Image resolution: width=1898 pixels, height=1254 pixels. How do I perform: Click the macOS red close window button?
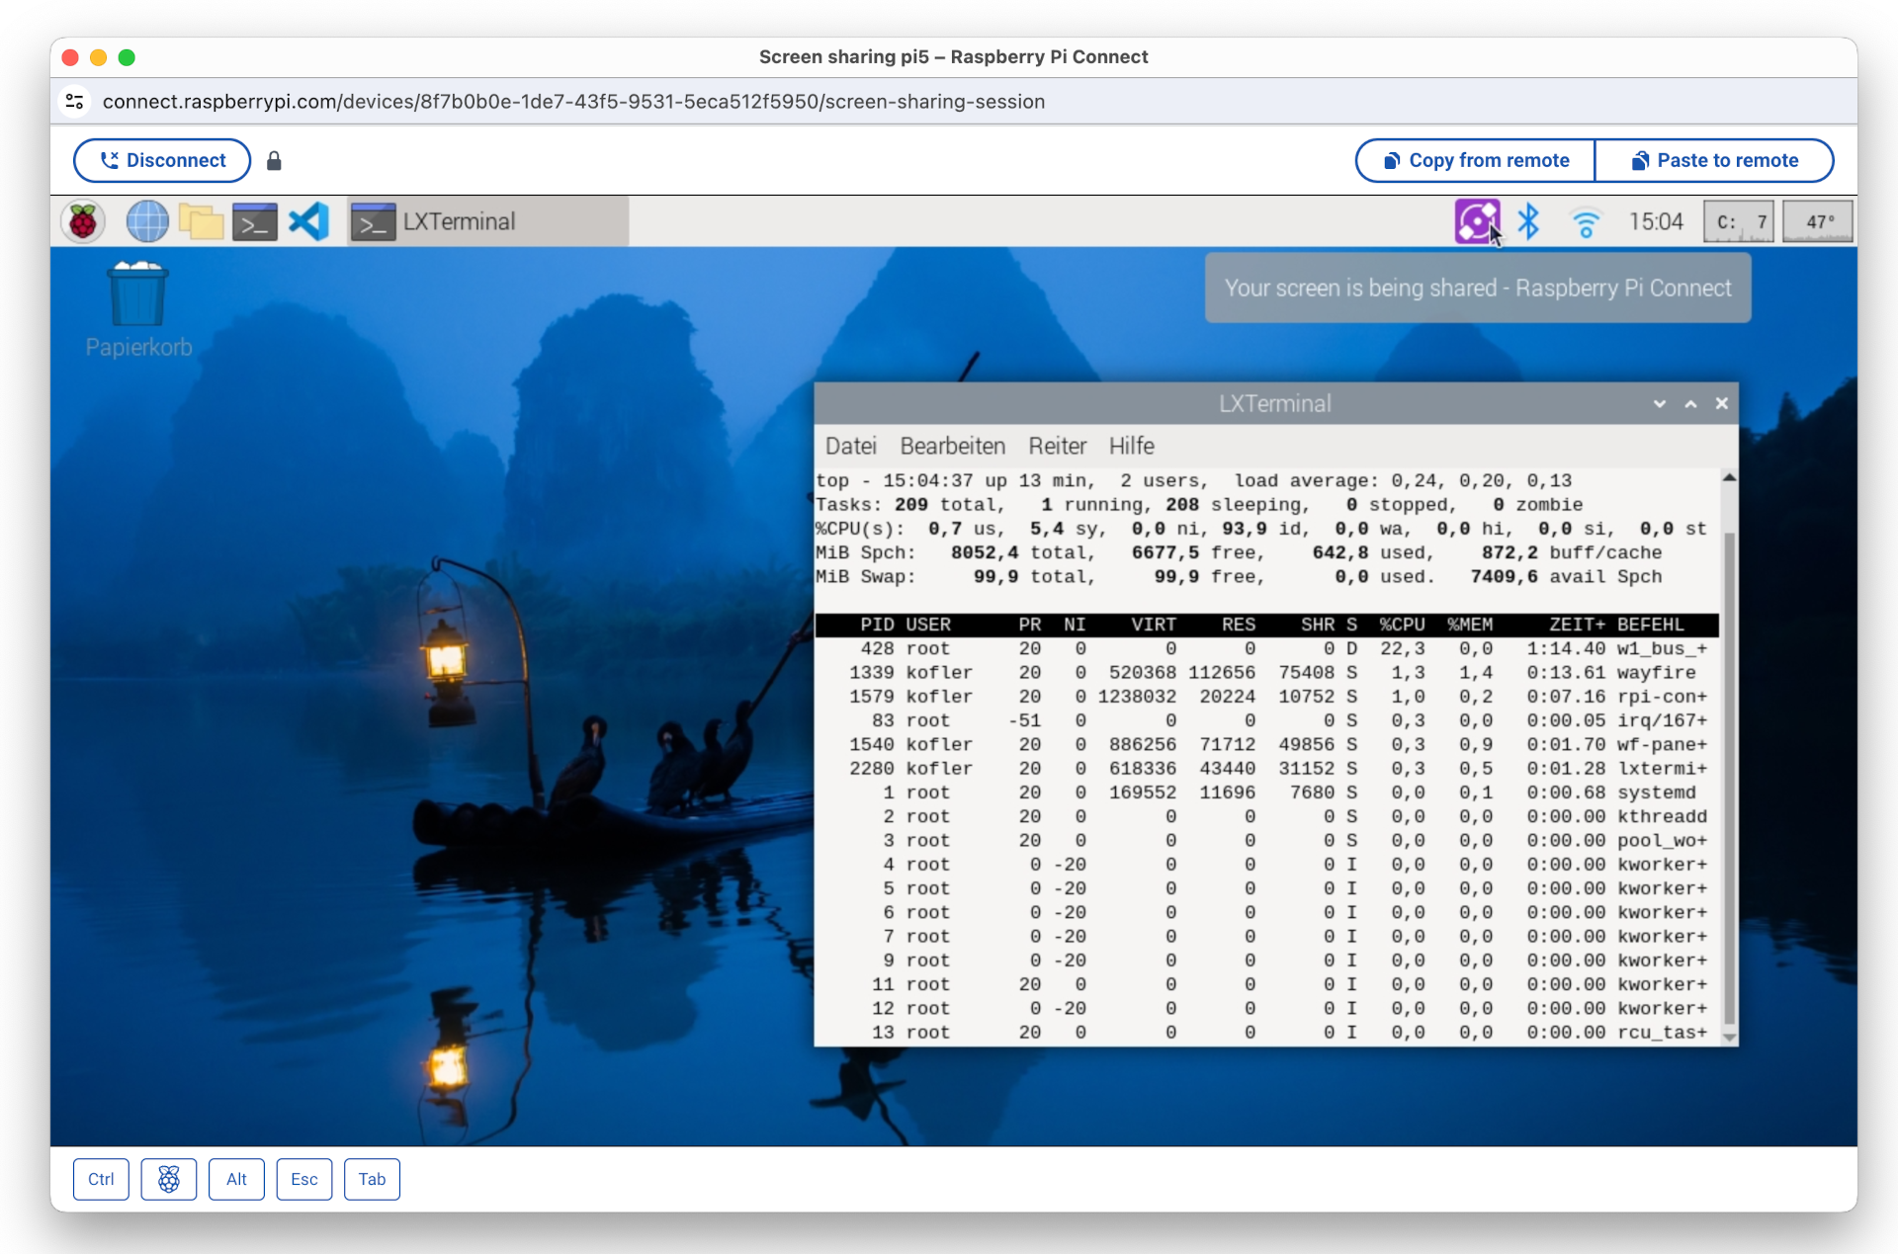pos(70,57)
